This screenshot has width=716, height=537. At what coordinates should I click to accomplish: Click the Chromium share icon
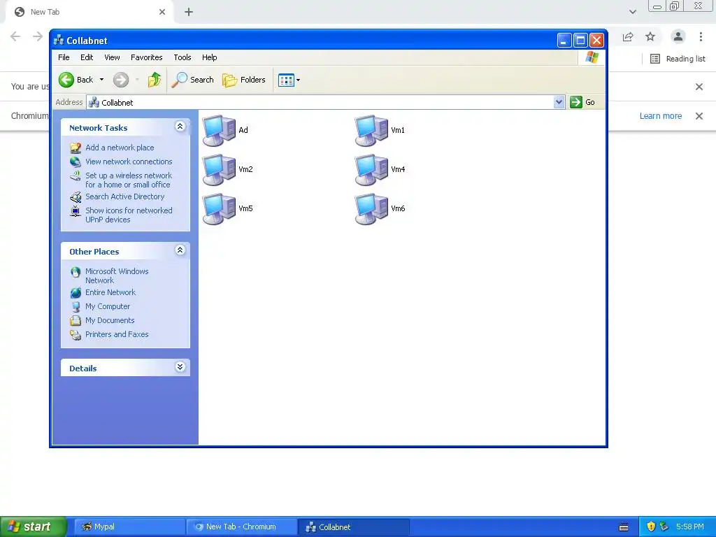click(x=628, y=36)
